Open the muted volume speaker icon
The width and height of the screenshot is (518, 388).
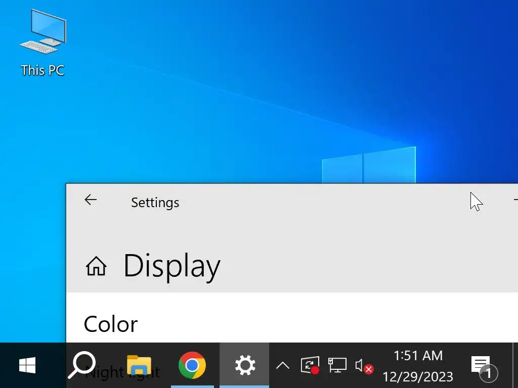364,366
